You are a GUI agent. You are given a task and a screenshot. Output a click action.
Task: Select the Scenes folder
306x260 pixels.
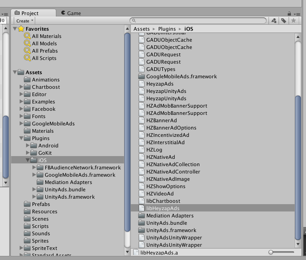pos(40,219)
